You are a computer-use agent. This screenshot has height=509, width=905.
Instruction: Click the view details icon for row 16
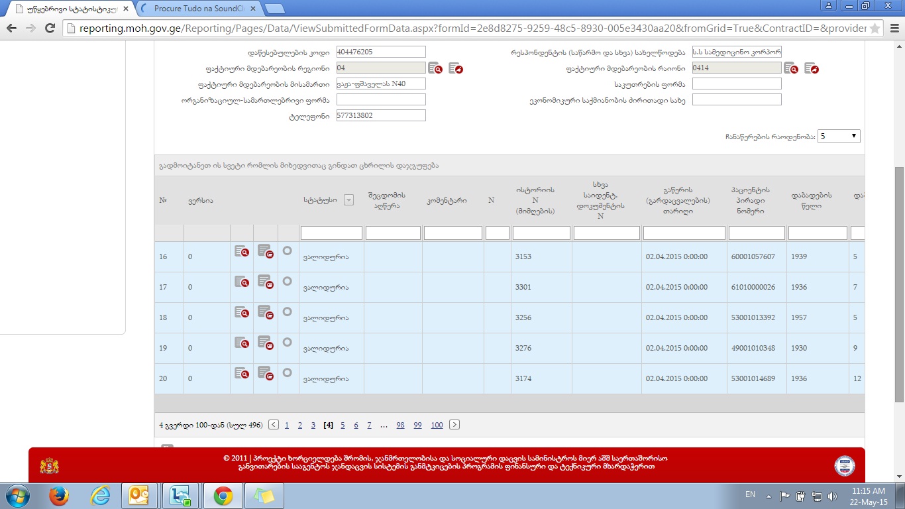pyautogui.click(x=241, y=252)
